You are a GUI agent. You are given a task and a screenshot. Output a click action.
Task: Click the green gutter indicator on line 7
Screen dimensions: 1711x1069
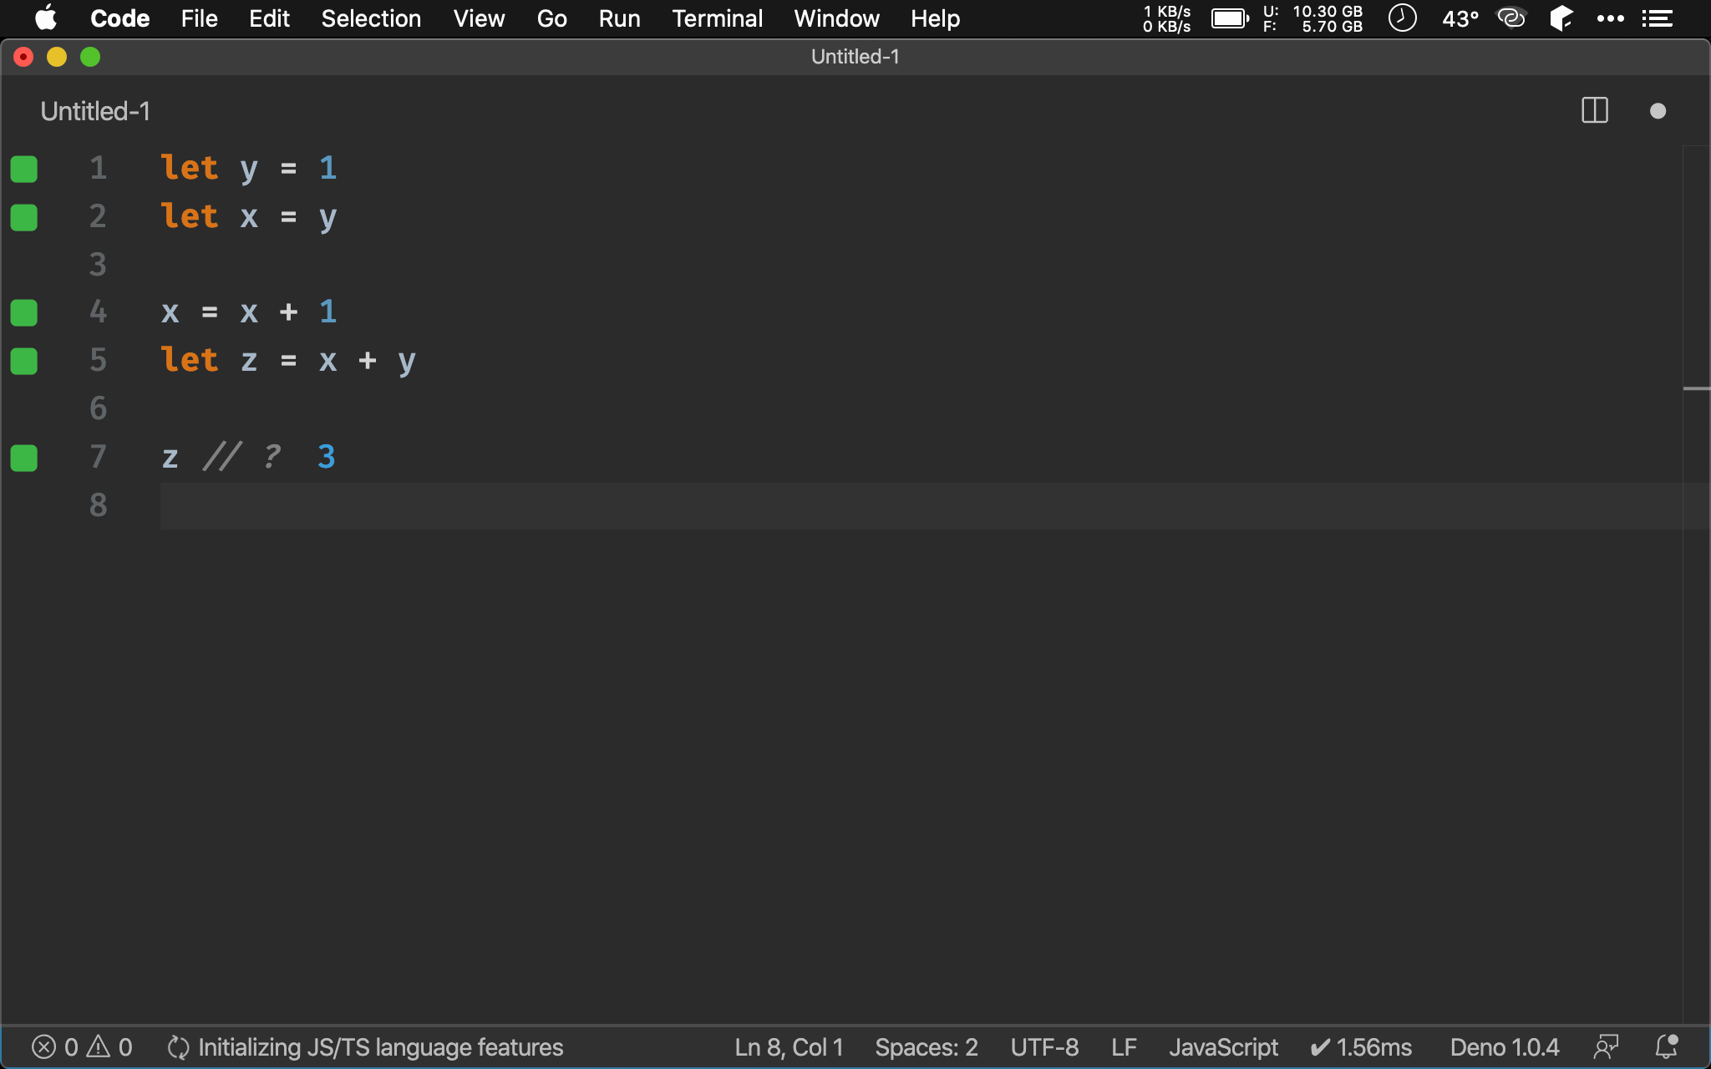[x=24, y=458]
